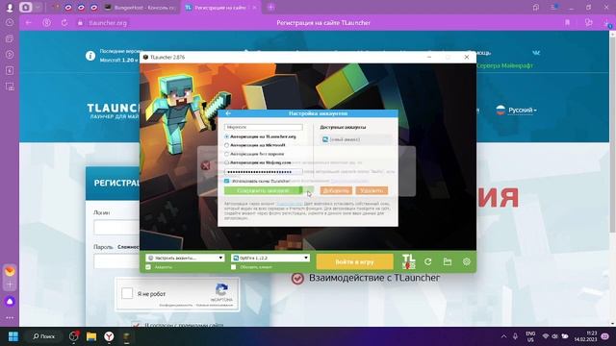Switch to the BungeeHost console tab
616x346 pixels.
pyautogui.click(x=141, y=8)
